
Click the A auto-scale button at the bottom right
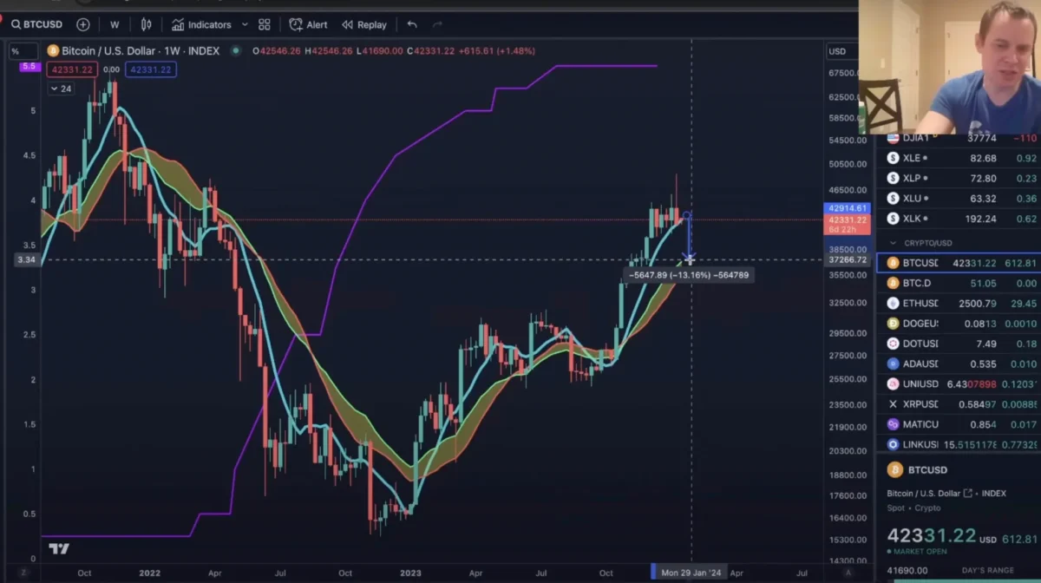click(850, 573)
